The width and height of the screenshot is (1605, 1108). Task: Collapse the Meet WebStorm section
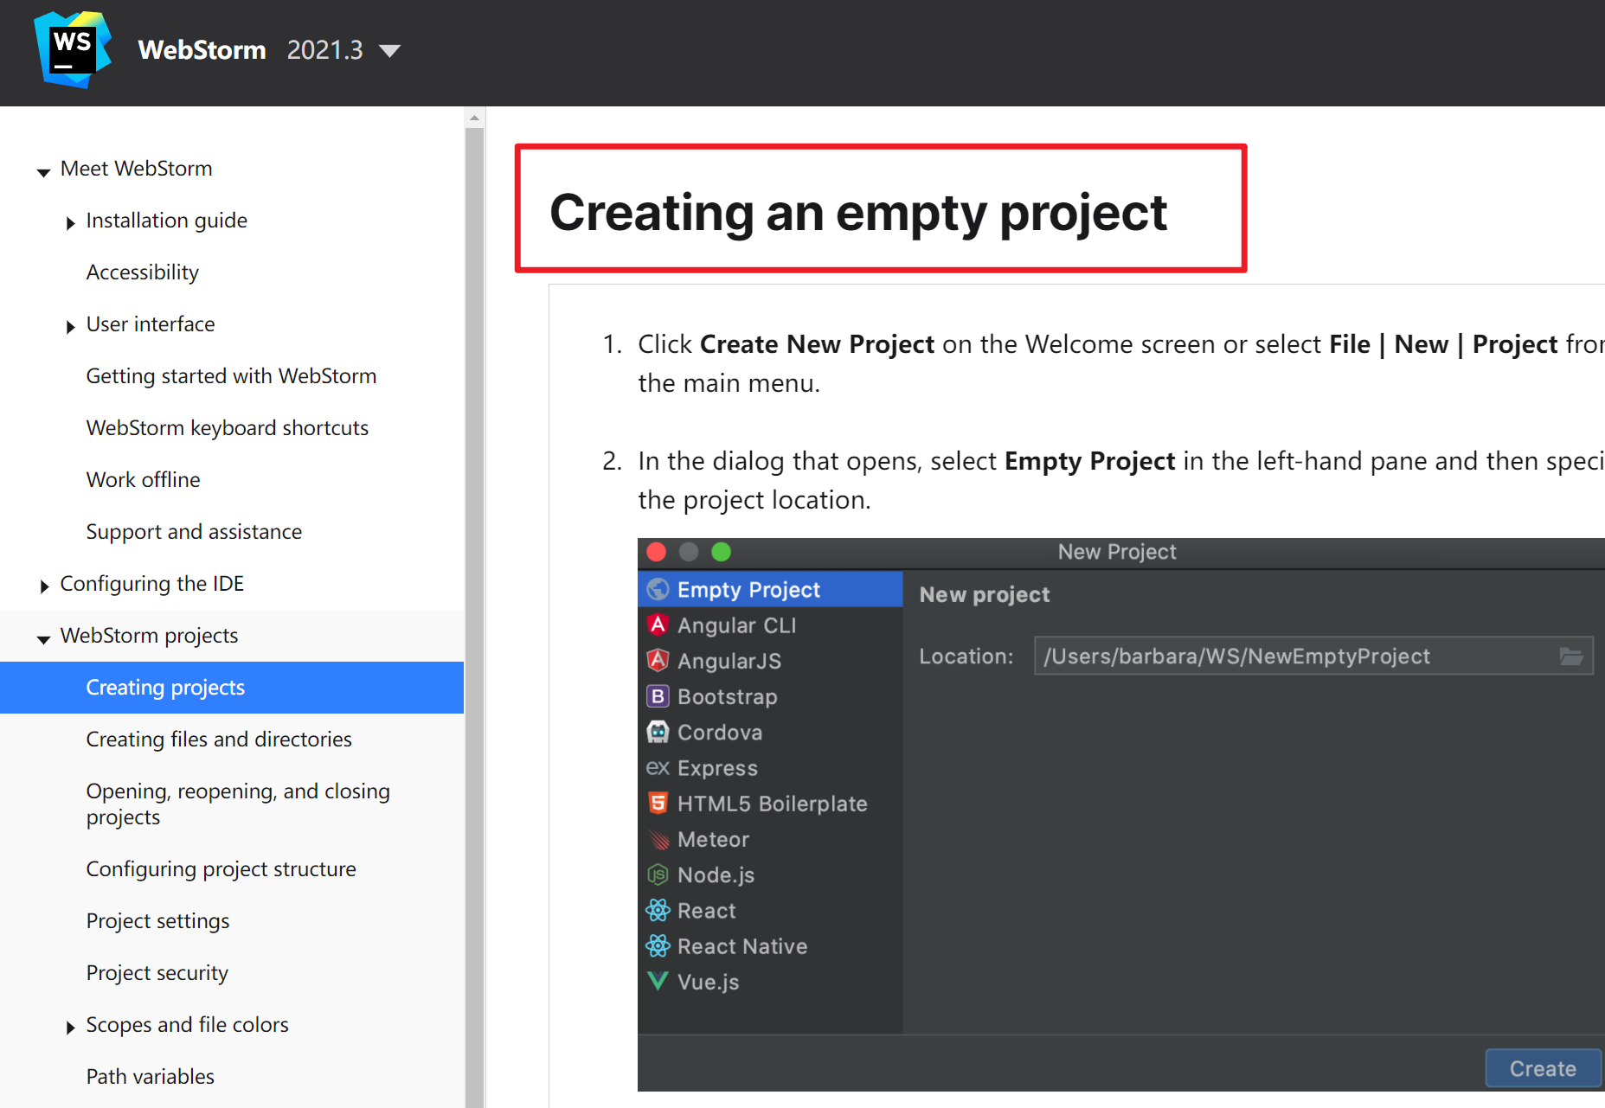[x=43, y=172]
